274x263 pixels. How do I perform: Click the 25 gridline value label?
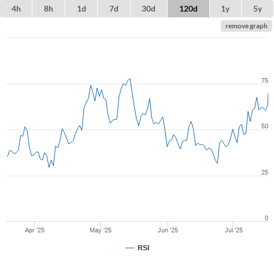(x=265, y=172)
